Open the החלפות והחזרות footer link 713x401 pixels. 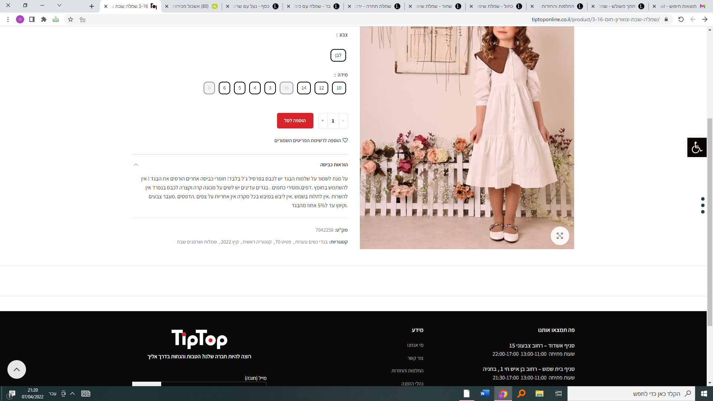(x=407, y=371)
